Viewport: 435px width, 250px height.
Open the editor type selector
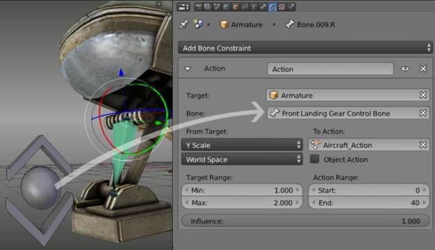click(x=183, y=7)
